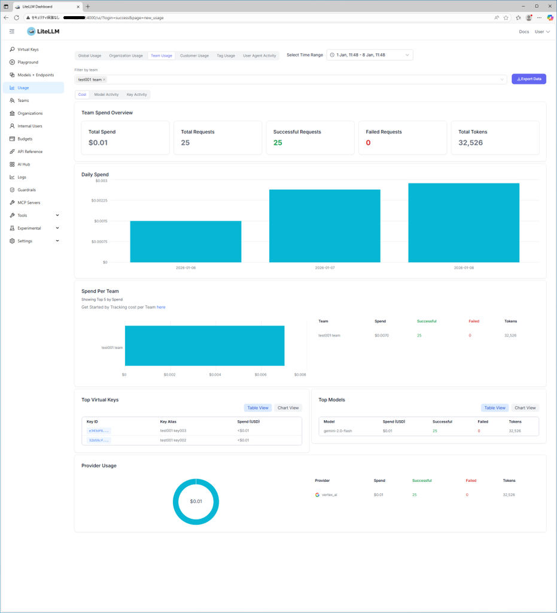Click the MCP Servers wrench icon

(x=12, y=203)
